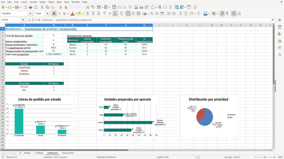The height and width of the screenshot is (159, 284).
Task: Toggle Align Left button
Action: (88, 14)
